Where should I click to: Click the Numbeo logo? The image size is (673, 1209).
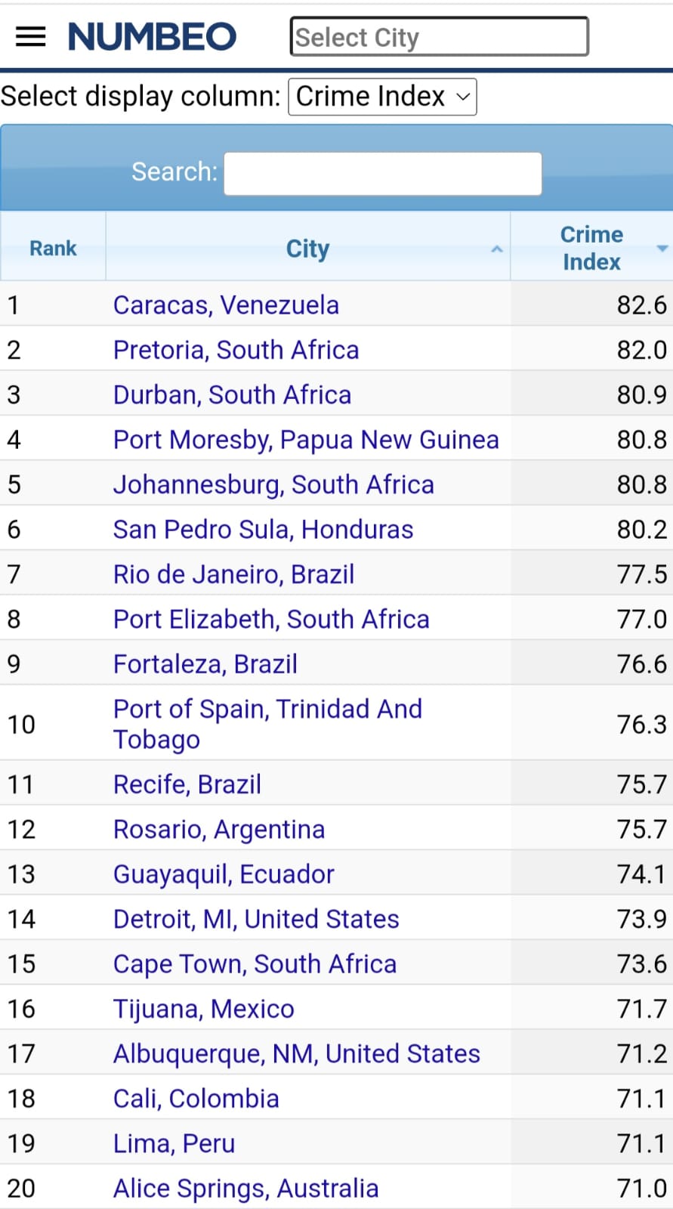[x=152, y=36]
